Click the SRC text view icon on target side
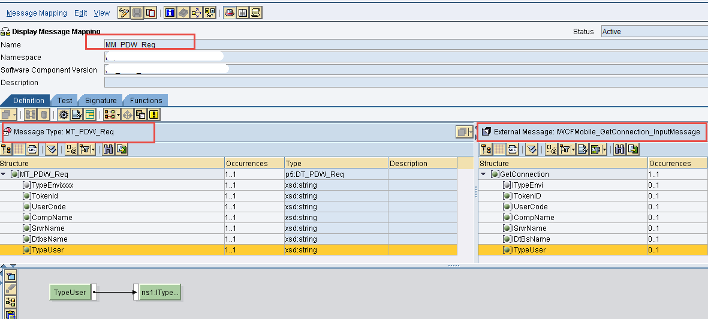This screenshot has width=708, height=319. (x=513, y=149)
